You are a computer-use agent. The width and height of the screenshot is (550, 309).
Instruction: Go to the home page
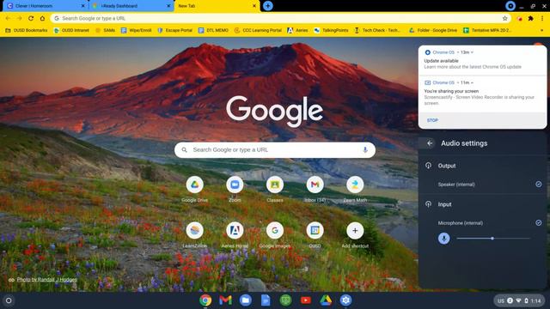point(42,18)
